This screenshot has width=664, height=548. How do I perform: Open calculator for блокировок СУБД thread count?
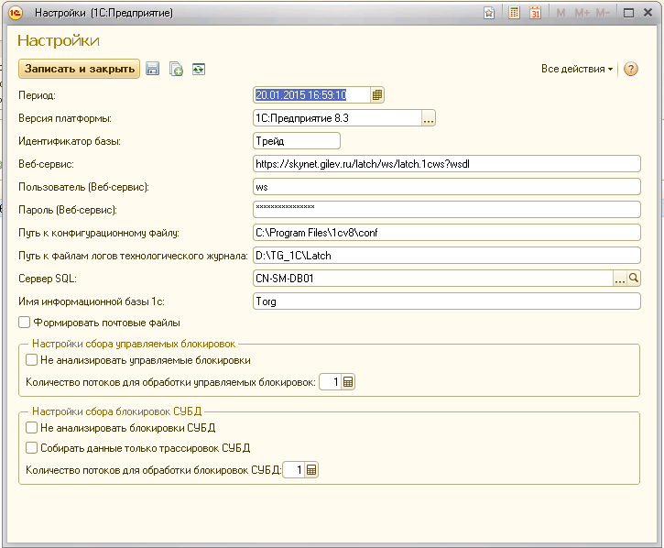[311, 470]
